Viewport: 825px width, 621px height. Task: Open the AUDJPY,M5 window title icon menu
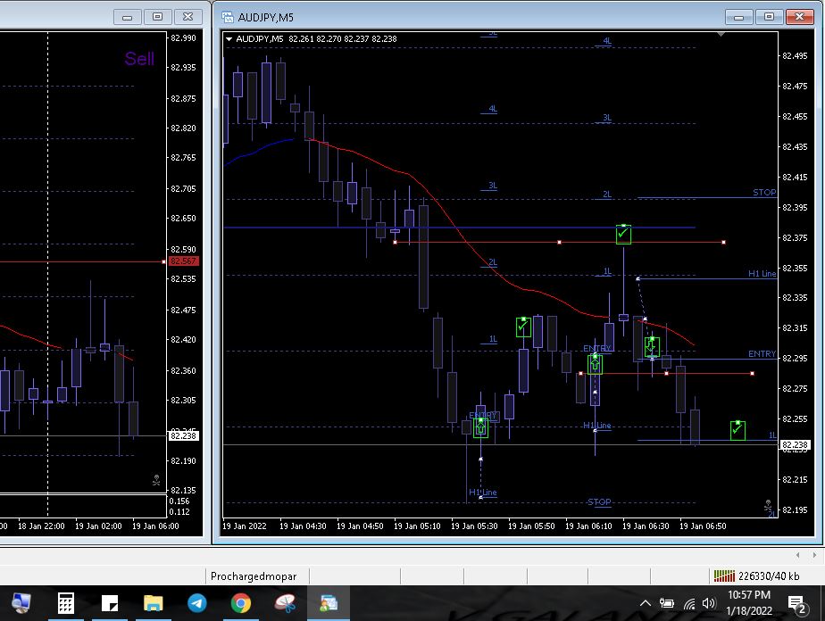(x=228, y=17)
